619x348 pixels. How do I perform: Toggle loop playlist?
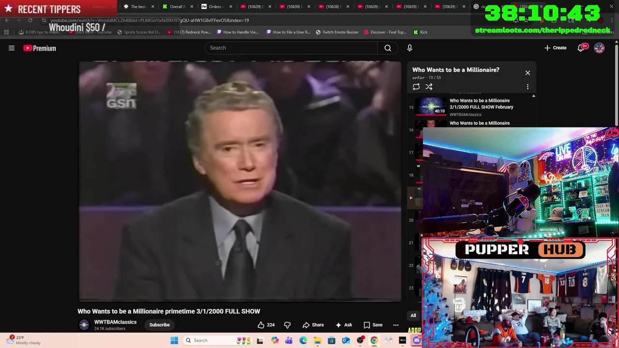pos(416,87)
